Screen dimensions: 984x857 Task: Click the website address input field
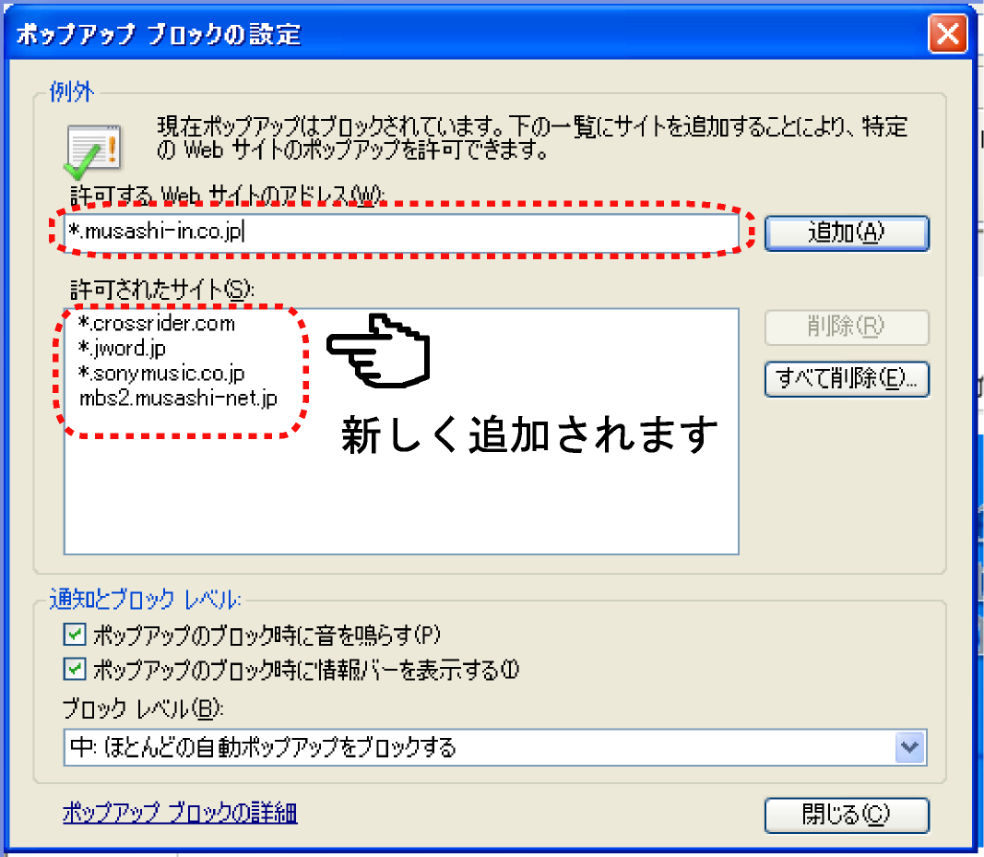(x=402, y=232)
